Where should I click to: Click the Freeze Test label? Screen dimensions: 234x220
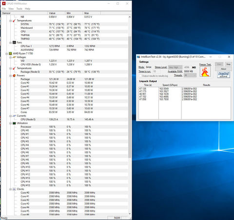(x=205, y=64)
